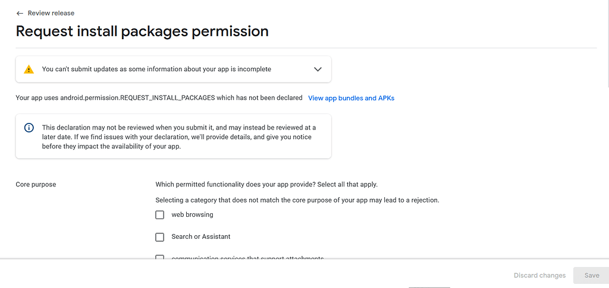Go back via the left arrow icon

pos(20,13)
